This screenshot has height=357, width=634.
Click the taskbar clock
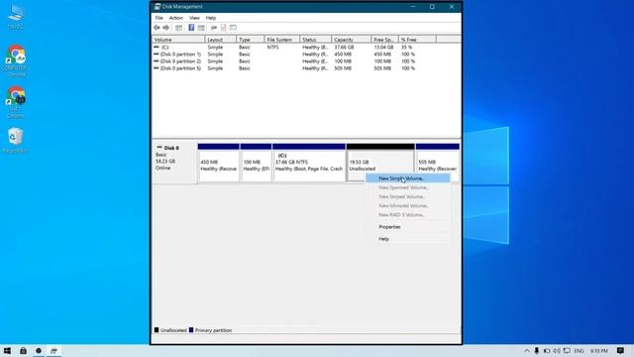tap(598, 350)
